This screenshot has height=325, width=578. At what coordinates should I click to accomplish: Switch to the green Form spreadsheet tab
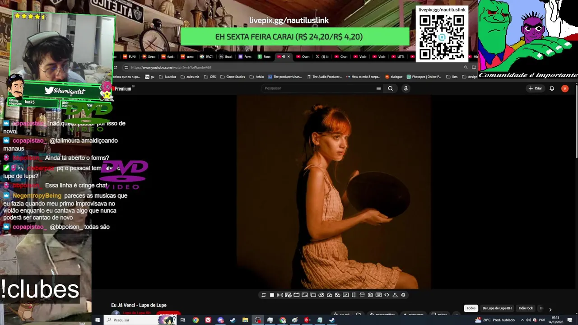[x=264, y=57]
